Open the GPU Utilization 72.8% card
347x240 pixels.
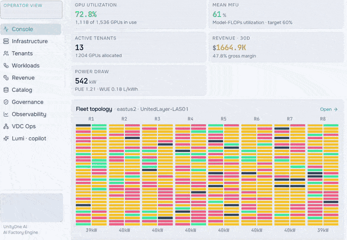point(139,14)
